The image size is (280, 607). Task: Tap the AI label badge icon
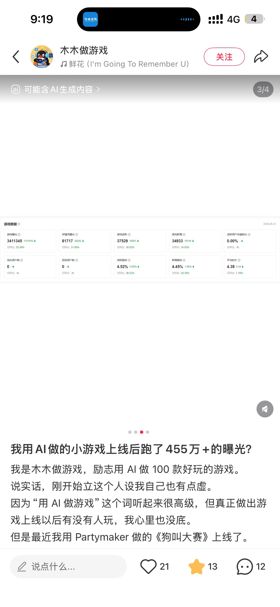pos(16,89)
